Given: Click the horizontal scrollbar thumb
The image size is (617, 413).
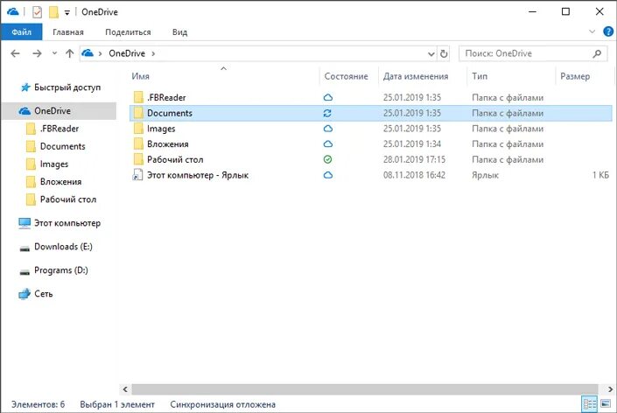Looking at the screenshot, I should tap(365, 389).
